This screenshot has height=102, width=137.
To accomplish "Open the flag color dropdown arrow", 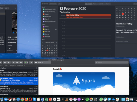I will 27,62.
